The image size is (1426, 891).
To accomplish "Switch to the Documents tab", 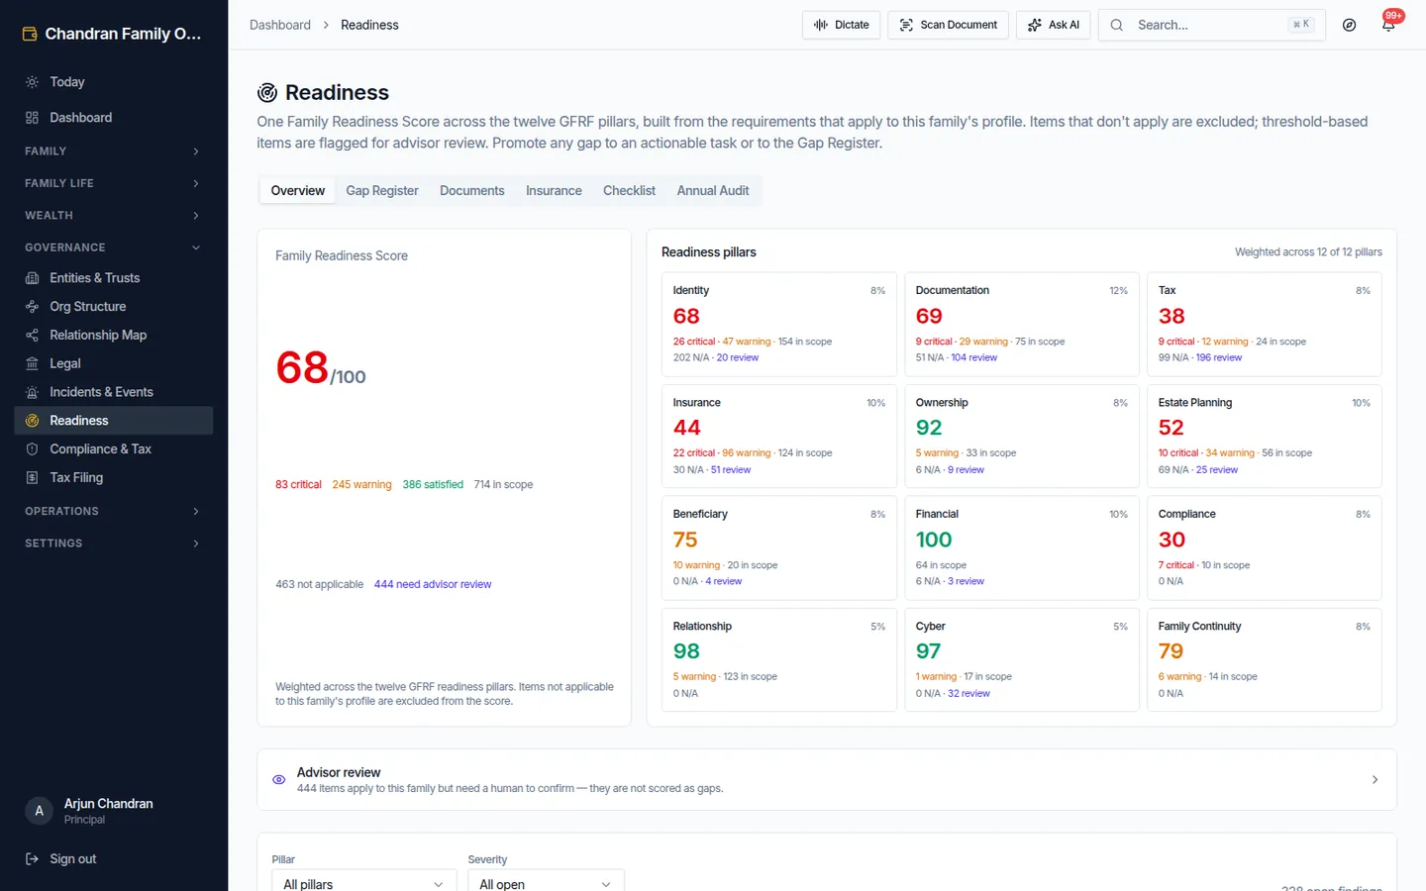I will point(472,191).
